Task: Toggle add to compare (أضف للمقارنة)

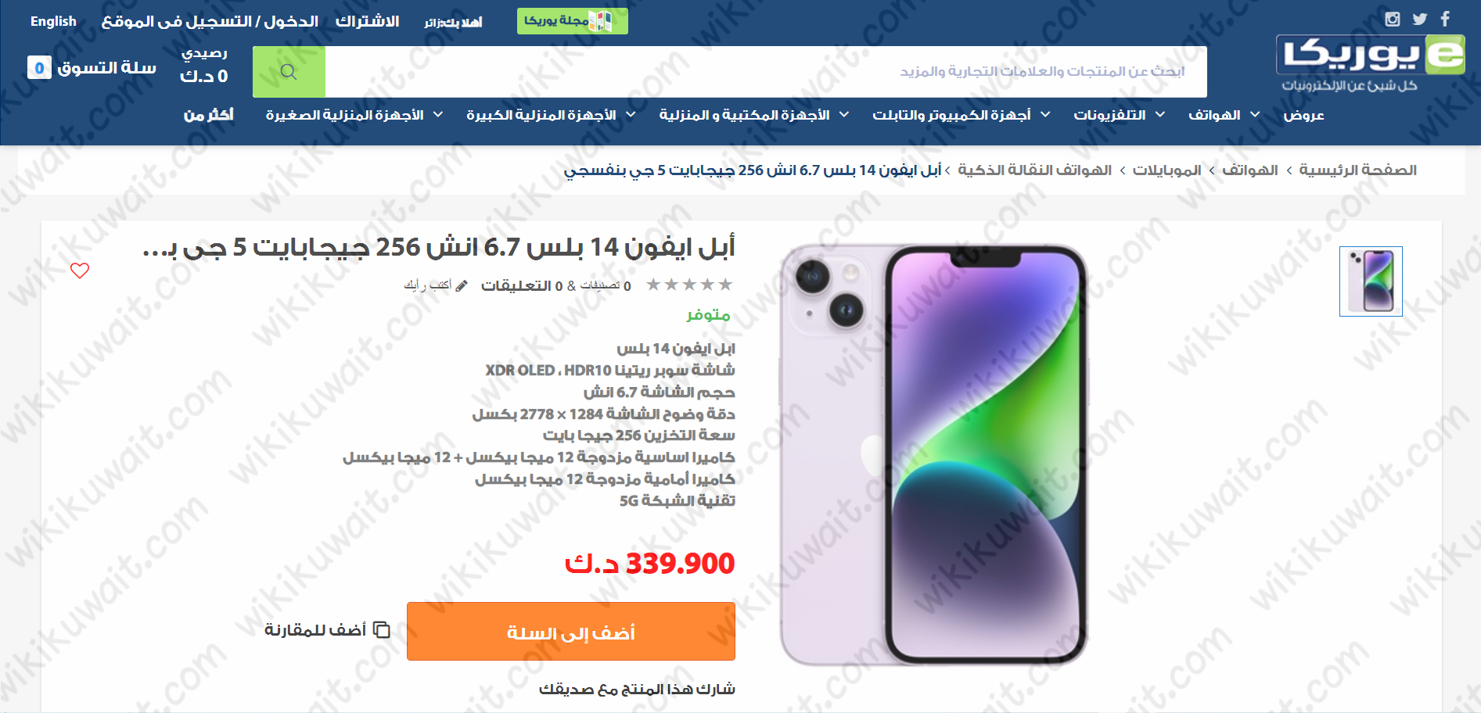Action: coord(327,630)
